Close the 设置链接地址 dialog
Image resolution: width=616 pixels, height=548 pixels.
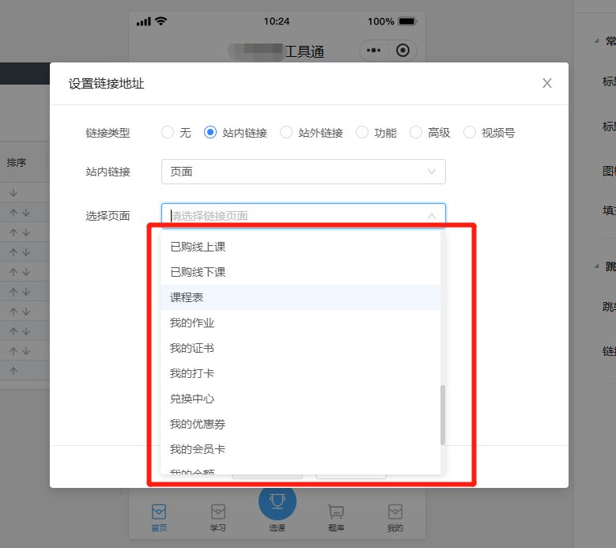pyautogui.click(x=547, y=83)
